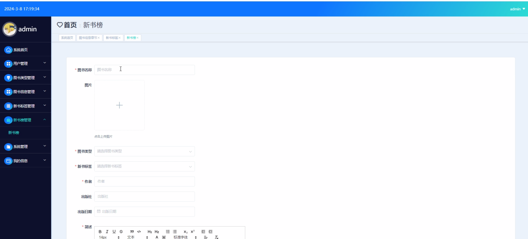Open the 标准字体 font dropdown
The height and width of the screenshot is (239, 528).
pyautogui.click(x=185, y=237)
